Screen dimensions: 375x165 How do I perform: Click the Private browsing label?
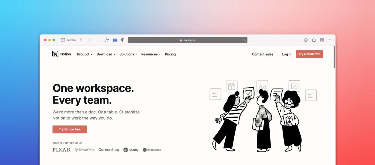[71, 40]
